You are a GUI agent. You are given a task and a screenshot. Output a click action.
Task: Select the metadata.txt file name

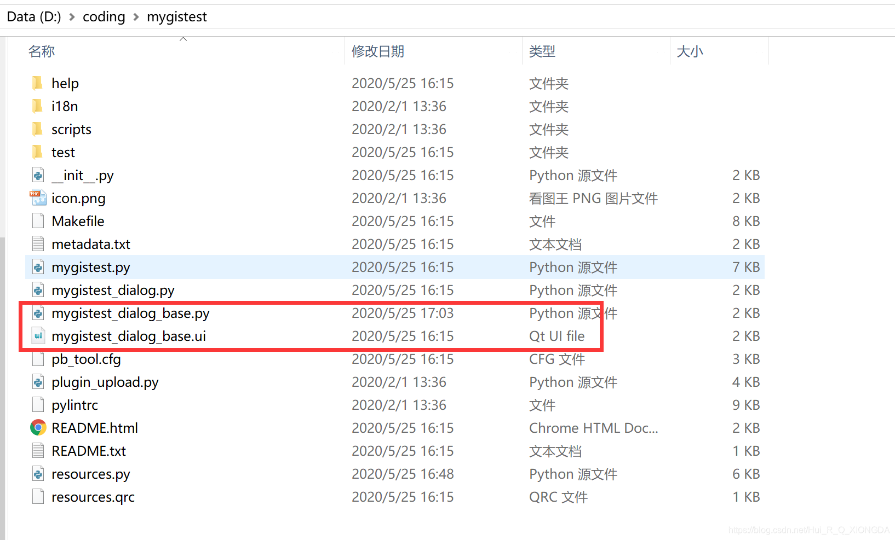[91, 244]
